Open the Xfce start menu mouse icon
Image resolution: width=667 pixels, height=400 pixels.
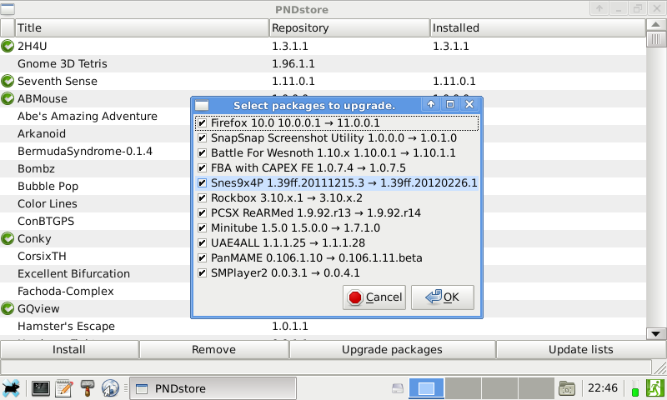[x=12, y=388]
